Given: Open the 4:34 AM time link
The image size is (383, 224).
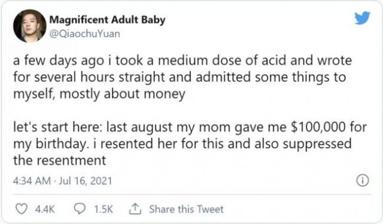Looking at the screenshot, I should (32, 181).
